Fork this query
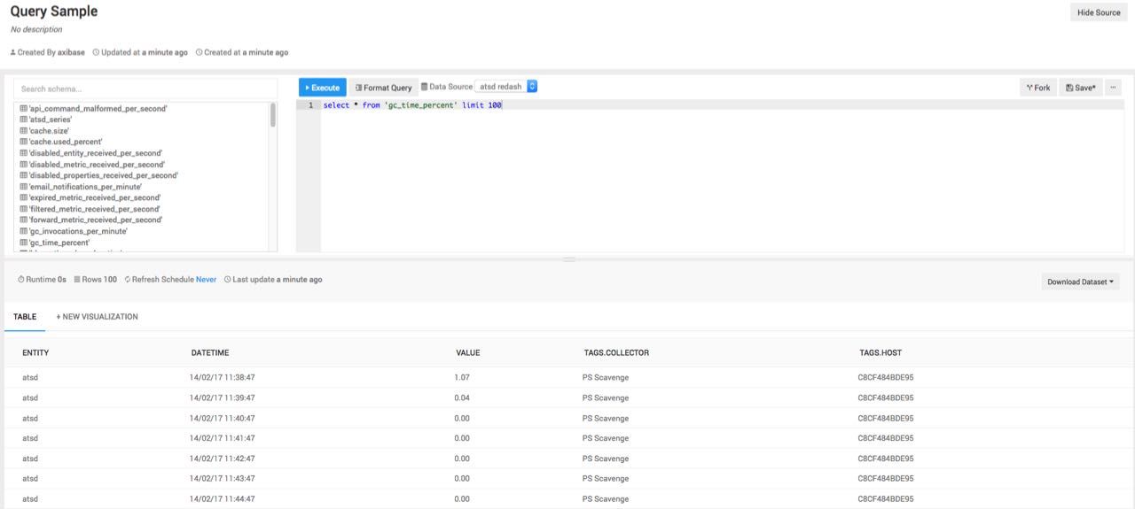Viewport: 1135px width, 509px height. (1037, 88)
